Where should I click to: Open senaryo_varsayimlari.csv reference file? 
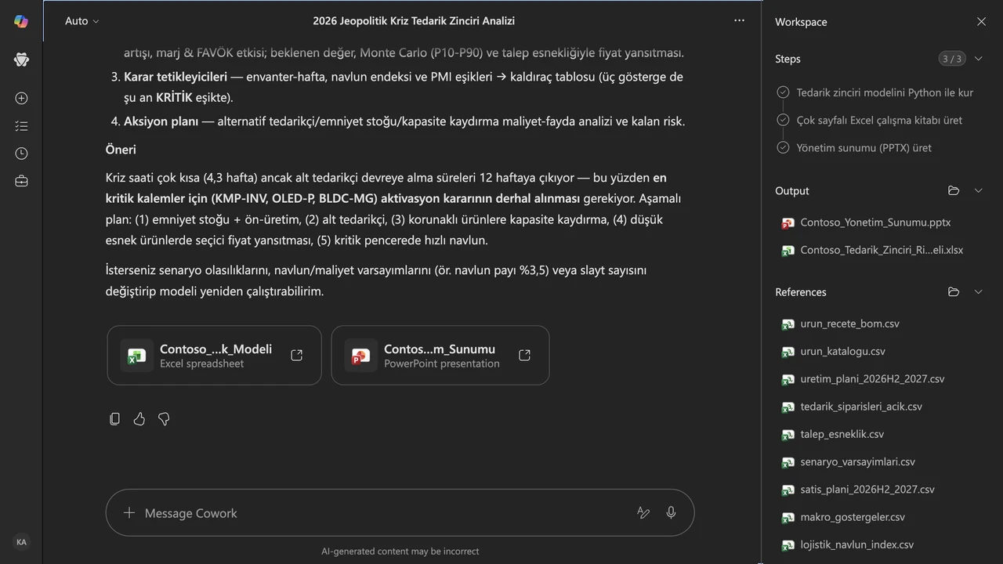point(857,461)
